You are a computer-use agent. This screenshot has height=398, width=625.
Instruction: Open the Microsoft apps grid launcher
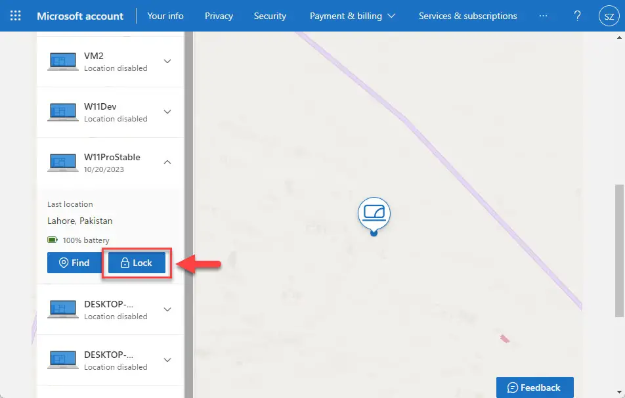tap(16, 16)
